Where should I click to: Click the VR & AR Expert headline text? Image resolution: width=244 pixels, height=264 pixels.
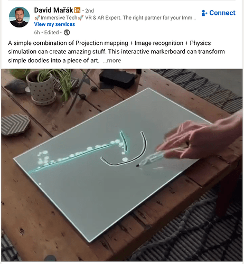103,17
